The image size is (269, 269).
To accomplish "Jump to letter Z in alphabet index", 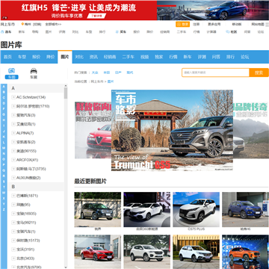I will tap(4, 209).
